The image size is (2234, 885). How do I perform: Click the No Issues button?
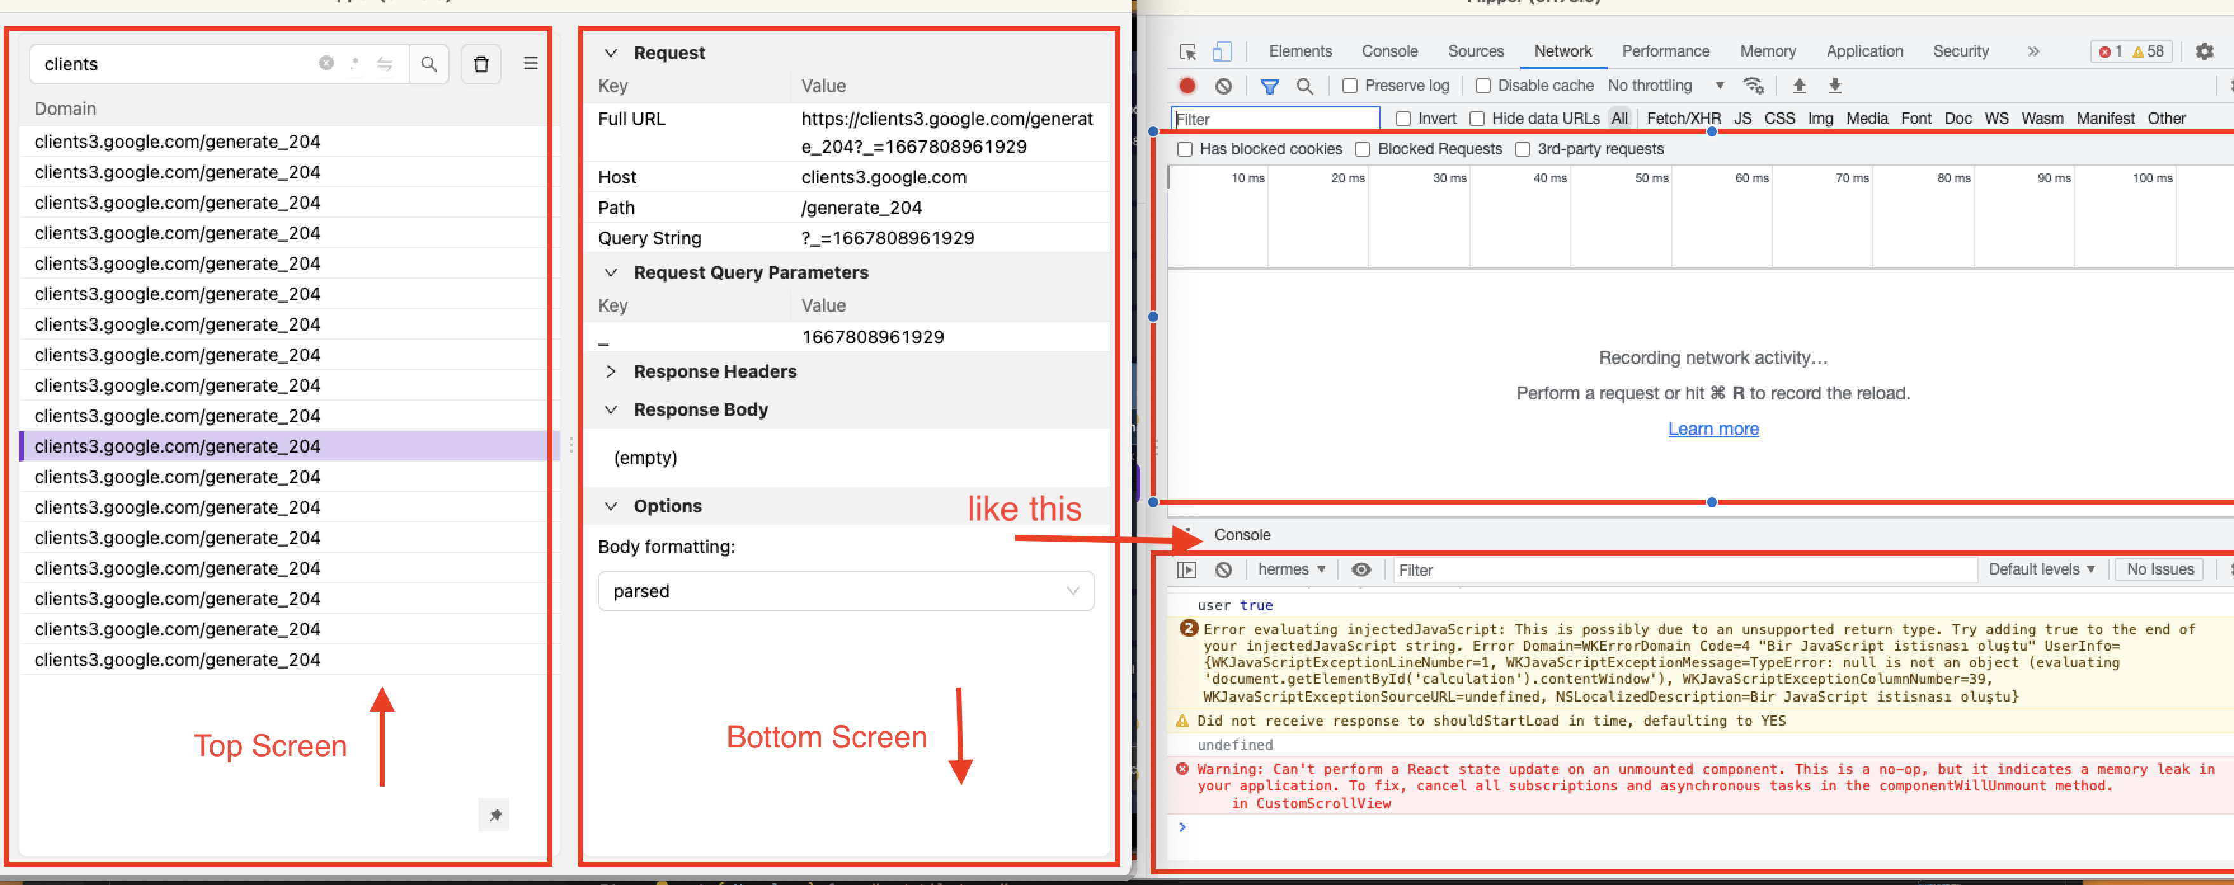click(x=2158, y=569)
